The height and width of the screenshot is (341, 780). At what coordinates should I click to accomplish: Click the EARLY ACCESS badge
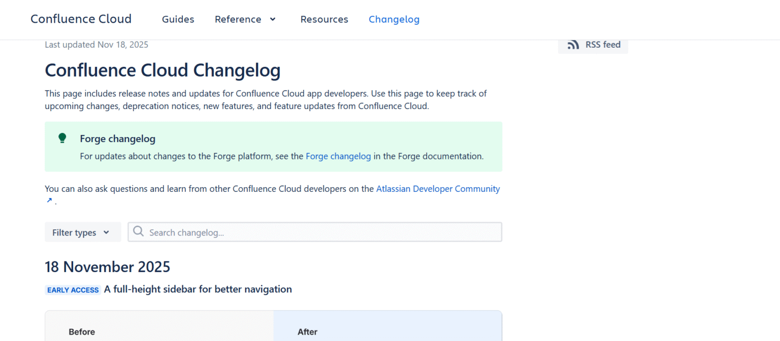73,289
